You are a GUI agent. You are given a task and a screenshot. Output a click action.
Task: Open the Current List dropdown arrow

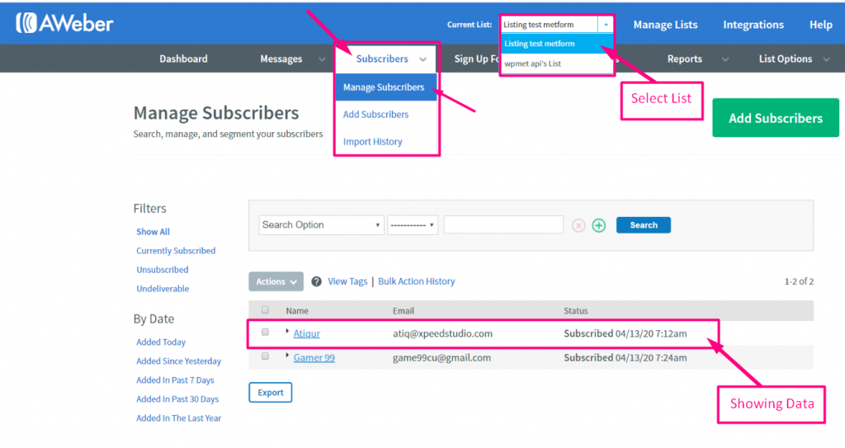pos(606,24)
